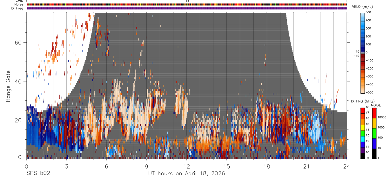
Task: Click the 'Range Gate' y-axis title
Action: click(8, 86)
